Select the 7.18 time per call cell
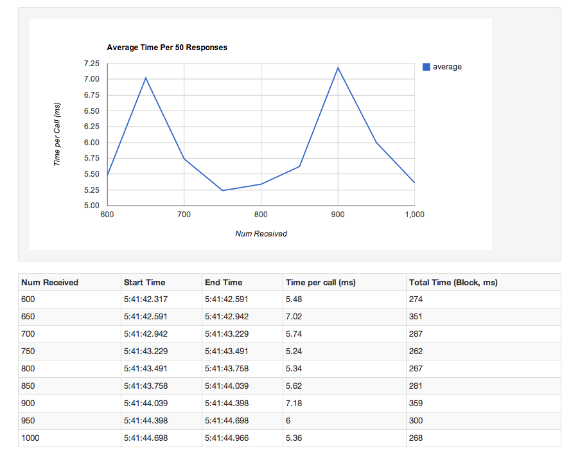Image resolution: width=580 pixels, height=462 pixels. tap(294, 404)
